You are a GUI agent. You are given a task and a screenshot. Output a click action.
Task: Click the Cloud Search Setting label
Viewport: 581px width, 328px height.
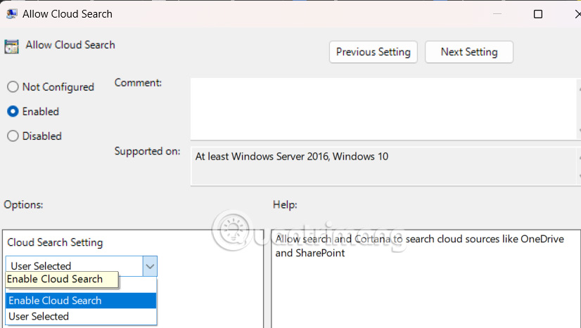[x=55, y=242]
